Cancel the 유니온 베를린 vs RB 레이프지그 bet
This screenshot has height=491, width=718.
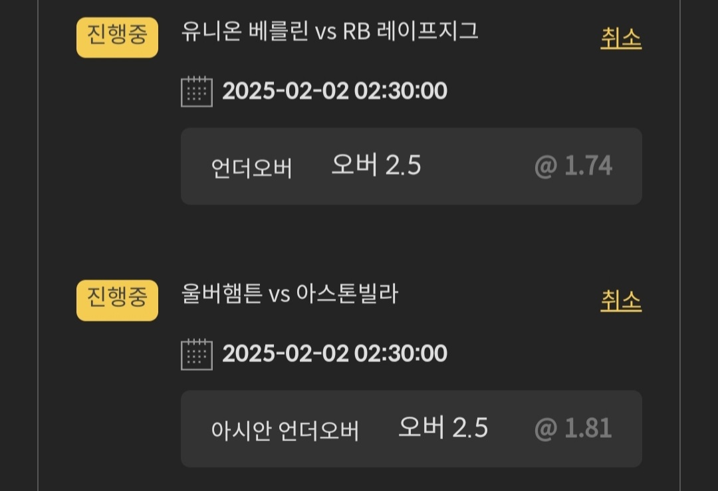(620, 39)
